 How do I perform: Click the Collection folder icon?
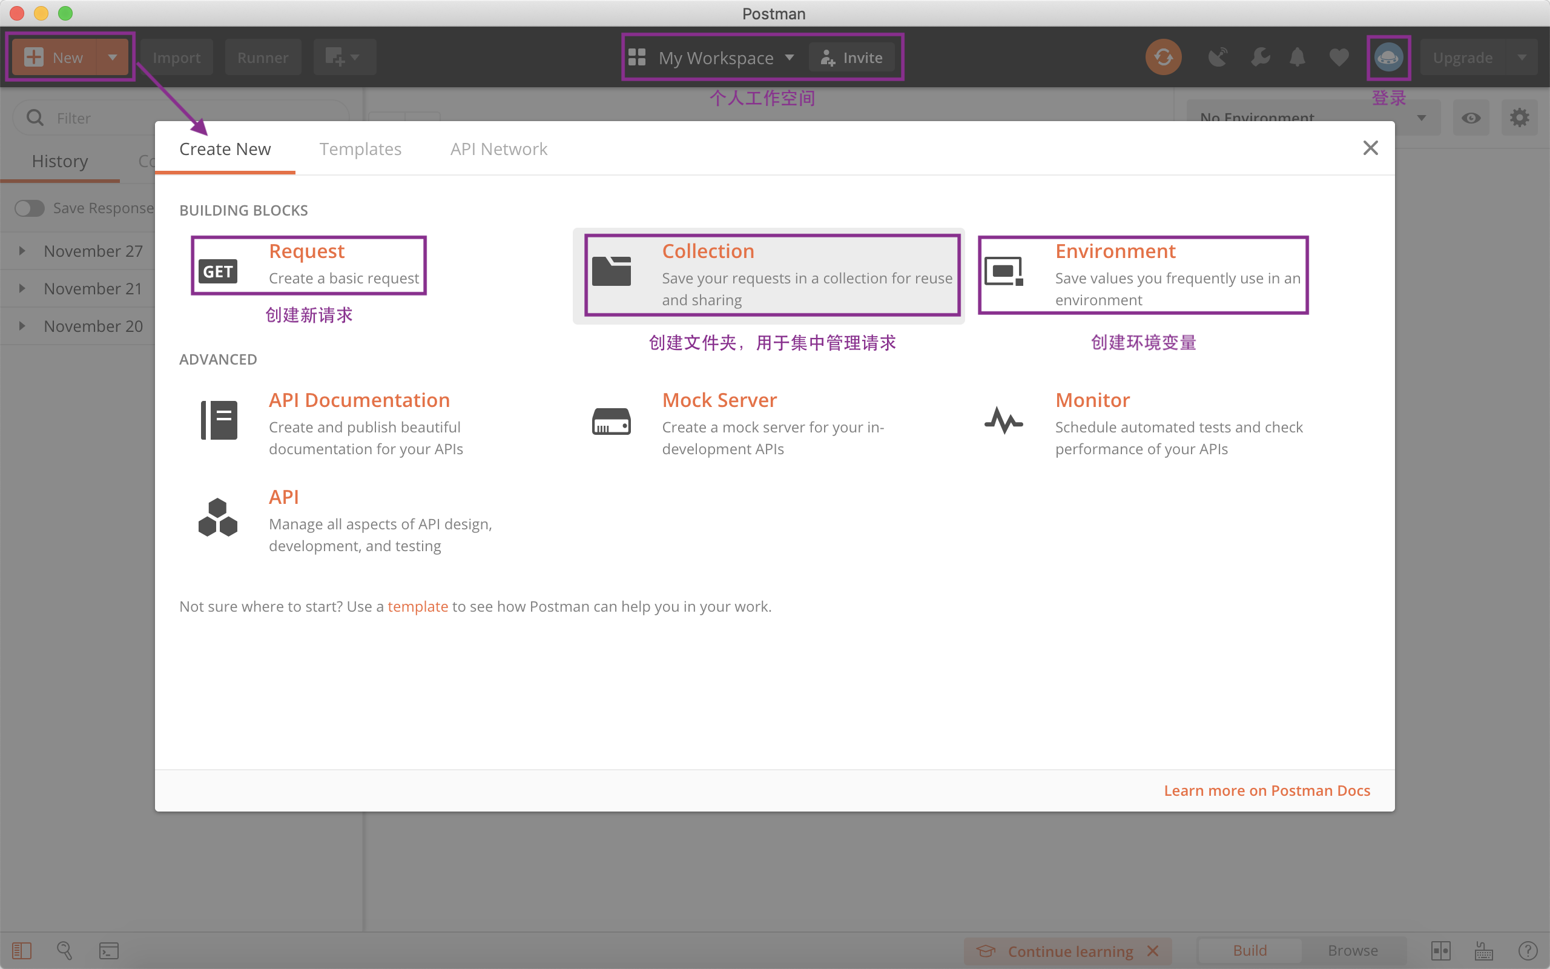click(611, 271)
